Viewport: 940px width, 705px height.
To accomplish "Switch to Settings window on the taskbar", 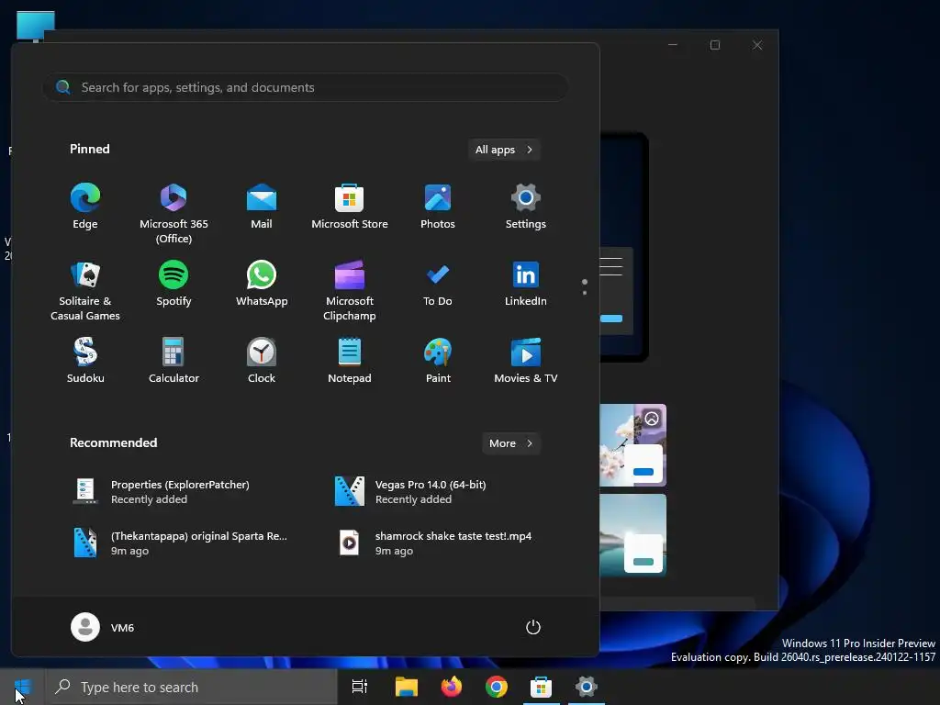I will [x=587, y=687].
